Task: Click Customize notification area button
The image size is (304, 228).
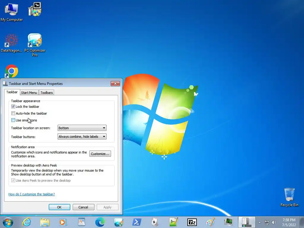Action: 100,154
